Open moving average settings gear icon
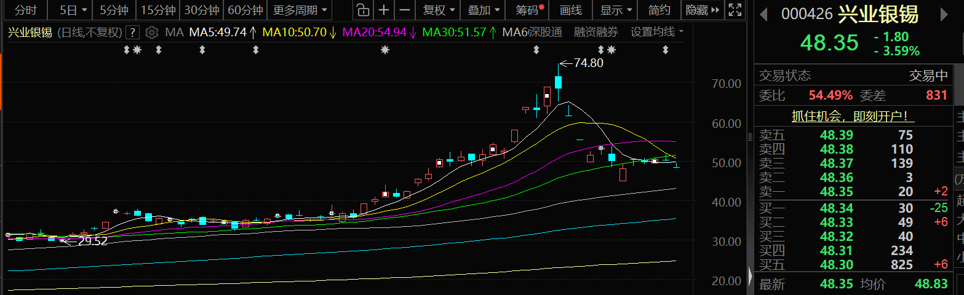 (152, 32)
